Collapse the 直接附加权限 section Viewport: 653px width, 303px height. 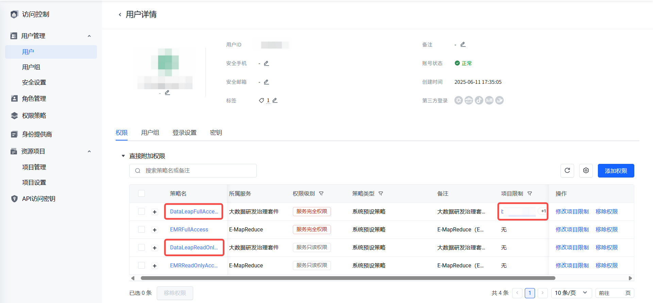(x=123, y=156)
